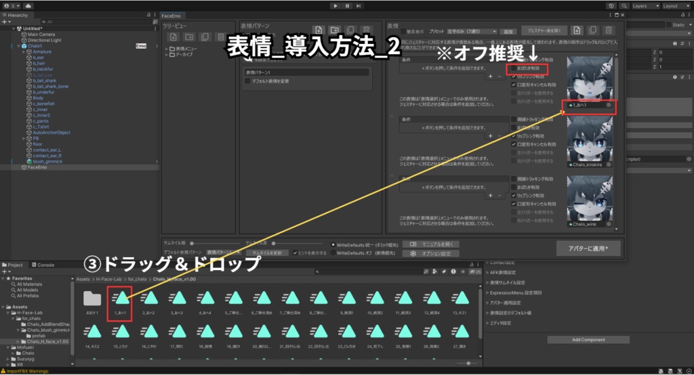
Task: Expand the ExpressionMenu 設定項目 section
Action: click(x=488, y=292)
